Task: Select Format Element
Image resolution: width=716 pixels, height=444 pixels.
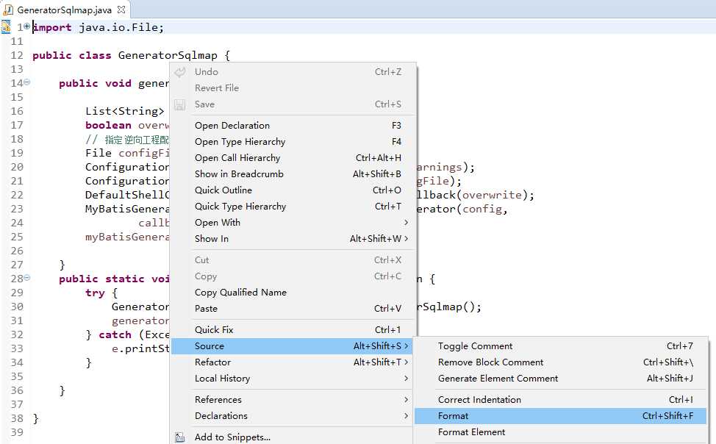Action: [561, 432]
